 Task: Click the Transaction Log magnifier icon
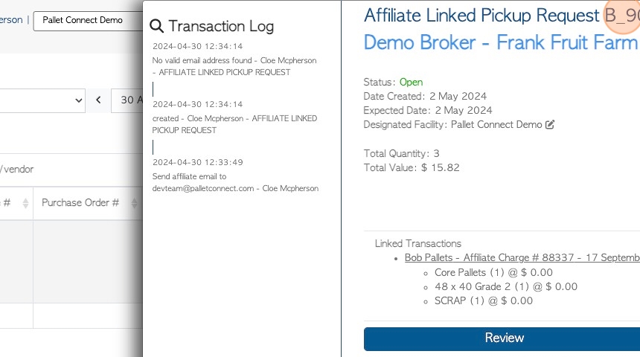(156, 26)
